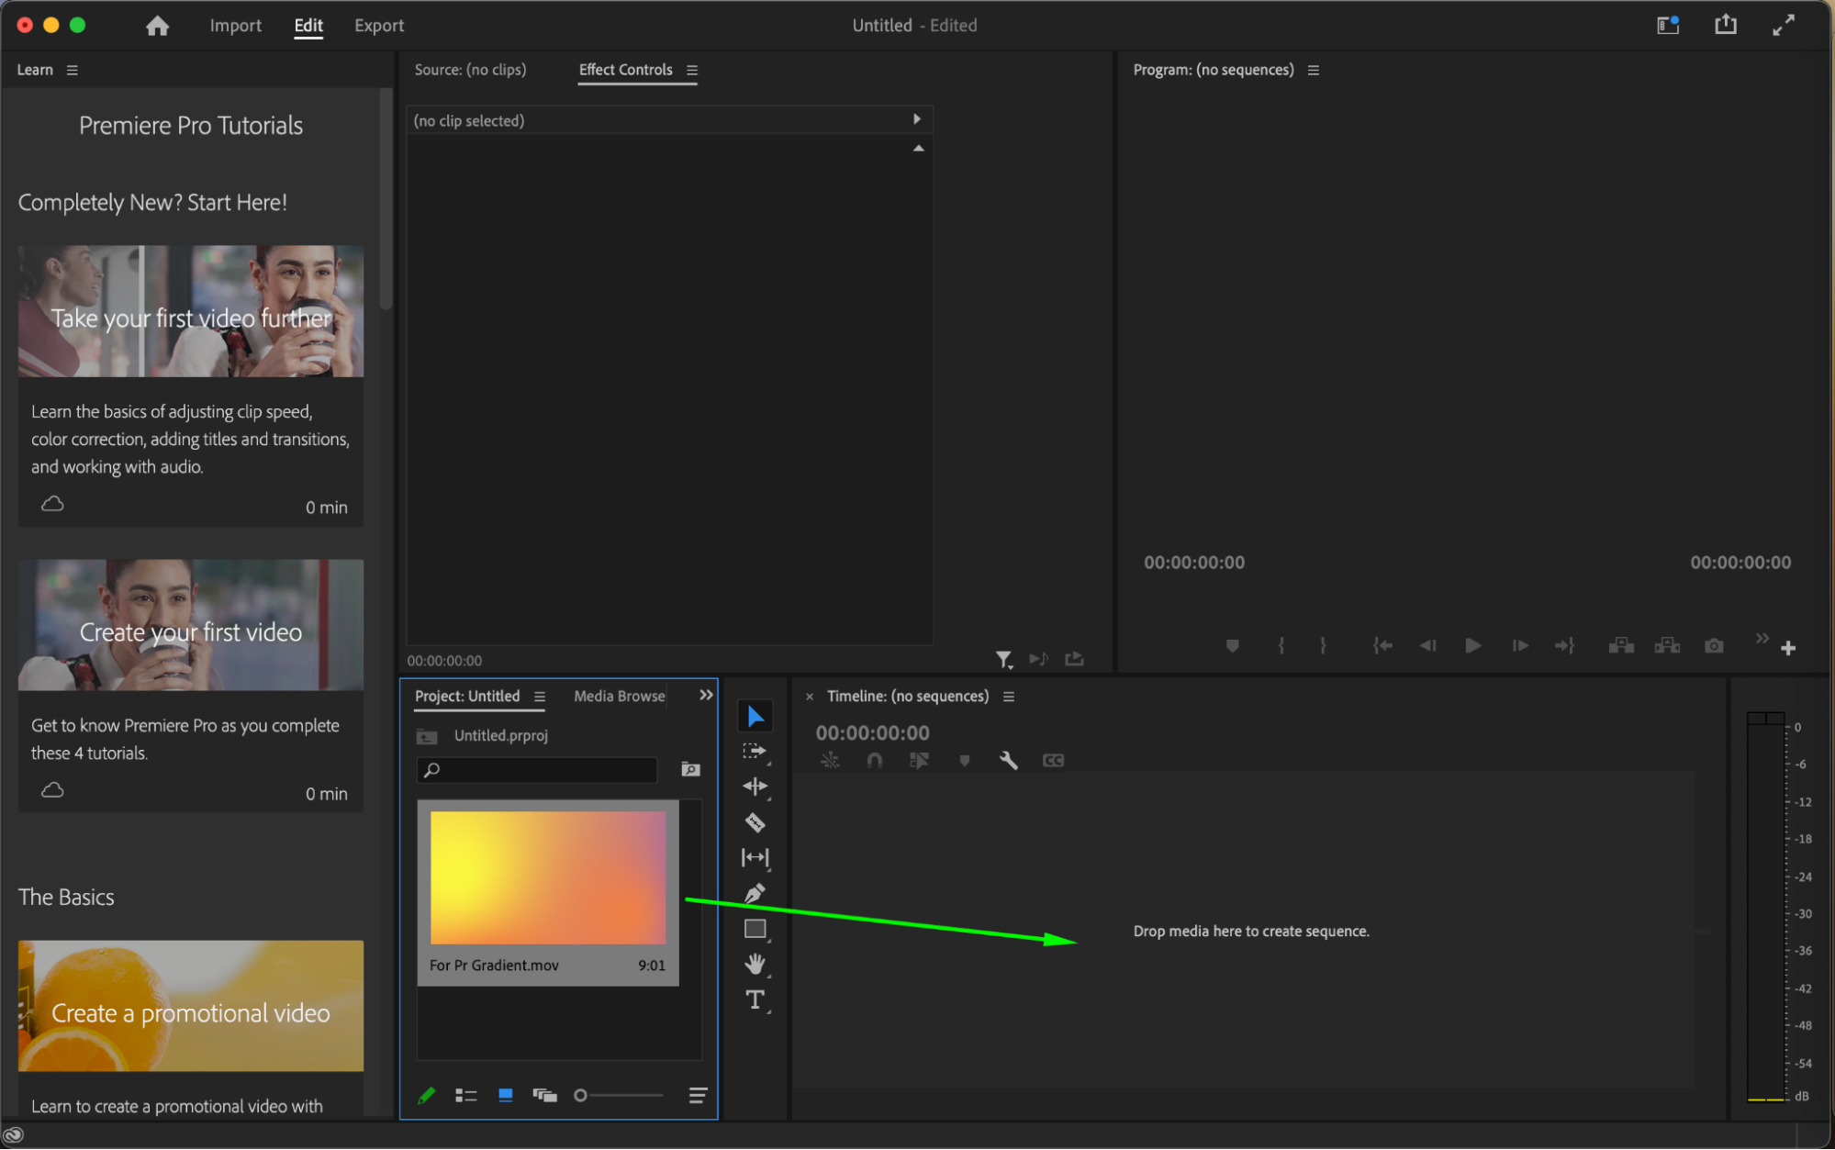1835x1150 pixels.
Task: Open timeline wrench settings
Action: [x=1008, y=760]
